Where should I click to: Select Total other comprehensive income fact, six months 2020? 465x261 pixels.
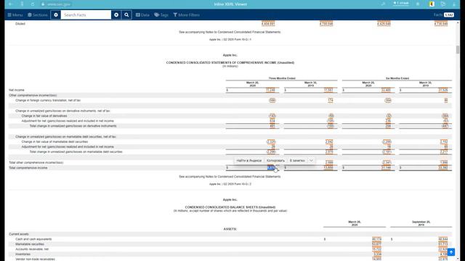[x=387, y=162]
